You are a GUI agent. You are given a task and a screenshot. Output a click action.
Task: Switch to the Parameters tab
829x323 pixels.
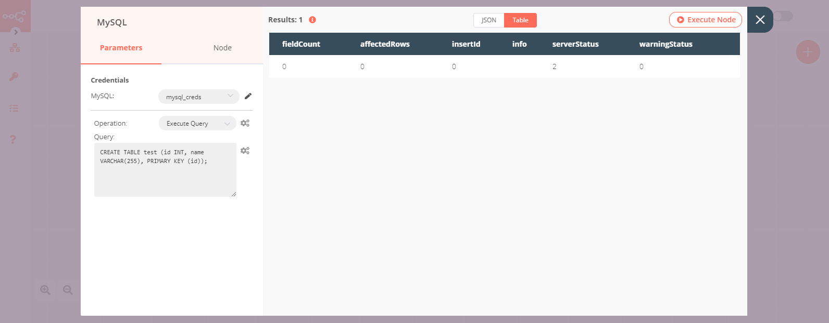pyautogui.click(x=121, y=48)
